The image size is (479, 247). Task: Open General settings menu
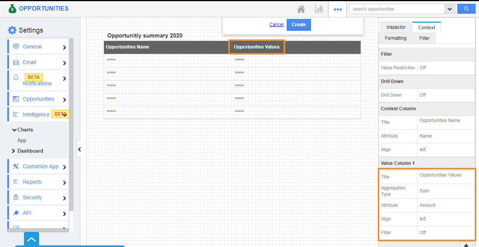click(x=38, y=47)
